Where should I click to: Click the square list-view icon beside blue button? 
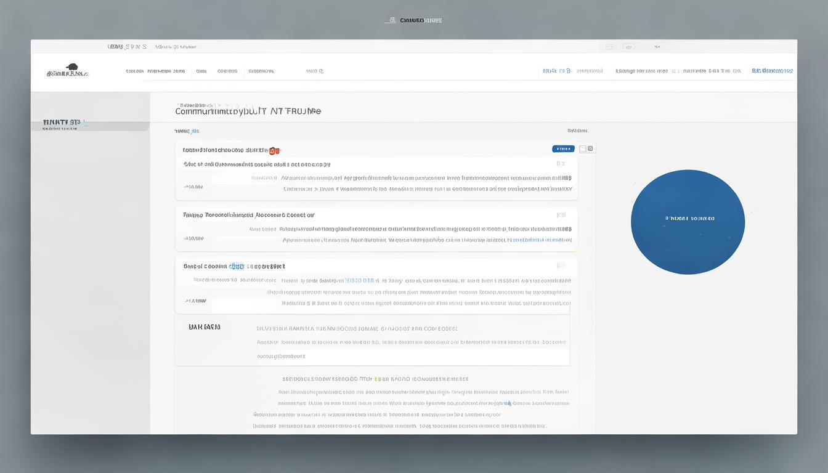[x=590, y=148]
